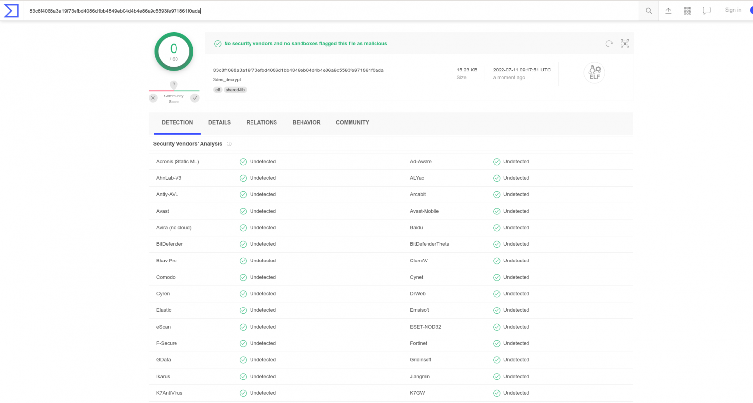753x403 pixels.
Task: Click the BitDefender vendor name
Action: (170, 244)
